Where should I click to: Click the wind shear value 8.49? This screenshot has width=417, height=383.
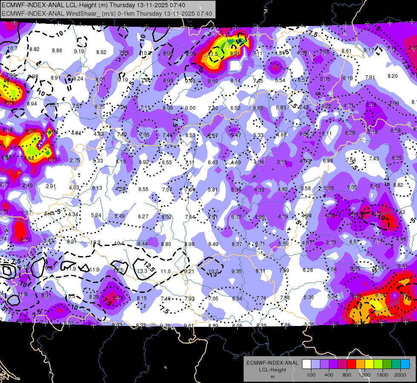[213, 244]
